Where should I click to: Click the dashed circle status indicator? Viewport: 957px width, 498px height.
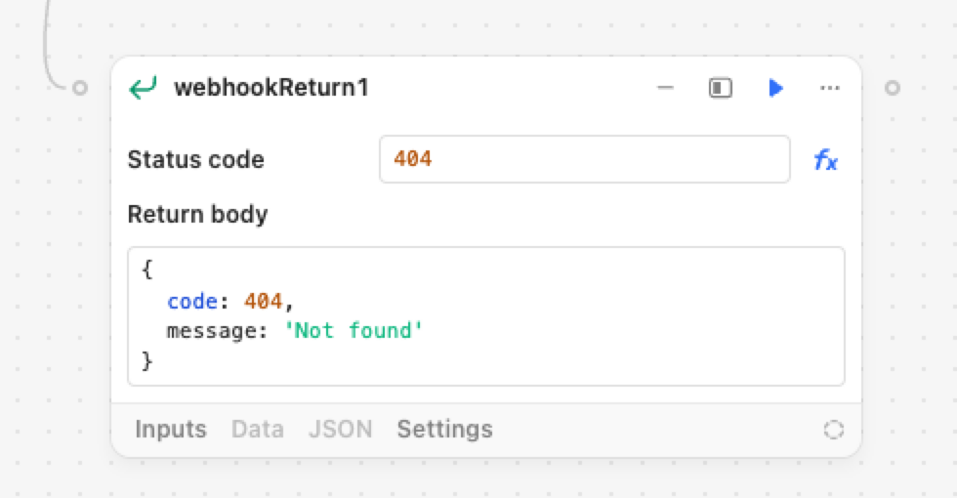click(834, 430)
